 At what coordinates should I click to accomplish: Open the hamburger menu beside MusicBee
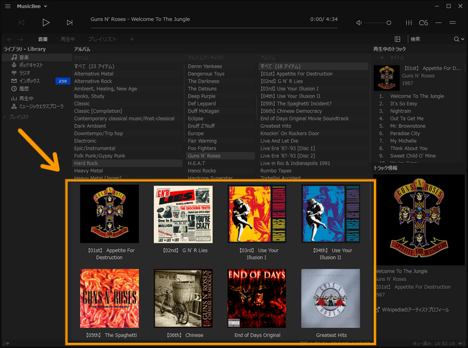point(8,7)
